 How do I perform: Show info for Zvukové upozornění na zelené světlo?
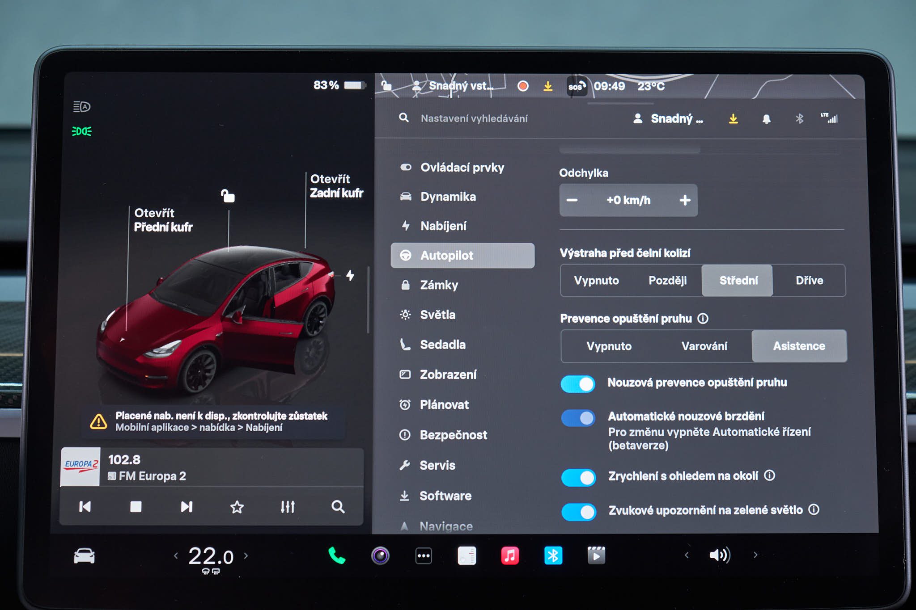[814, 509]
